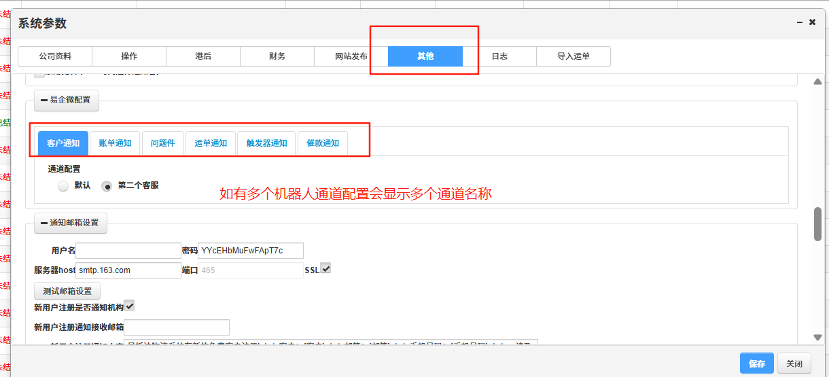The width and height of the screenshot is (829, 377).
Task: Collapse the 通知邮箱设置 section
Action: tap(70, 222)
